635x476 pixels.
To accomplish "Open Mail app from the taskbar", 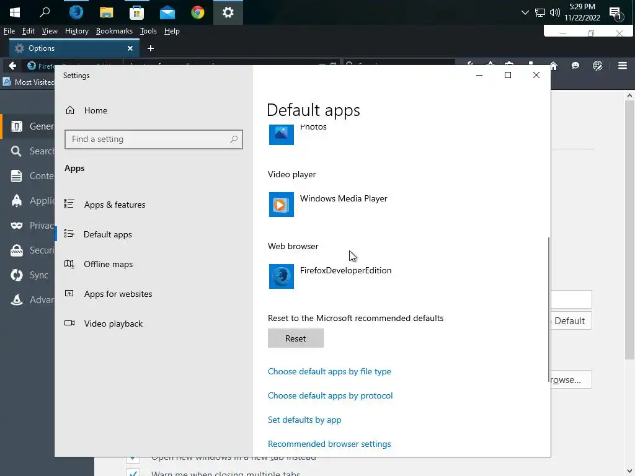I will (x=167, y=12).
